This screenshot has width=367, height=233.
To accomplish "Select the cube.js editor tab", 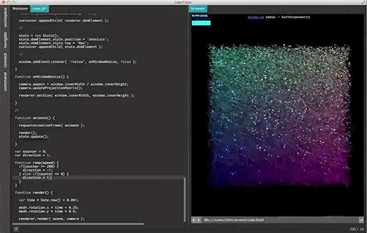I will click(39, 9).
